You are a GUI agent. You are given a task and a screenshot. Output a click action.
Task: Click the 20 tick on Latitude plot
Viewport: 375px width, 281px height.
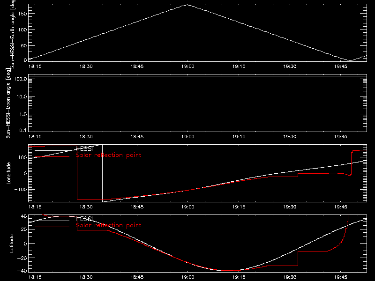24,229
